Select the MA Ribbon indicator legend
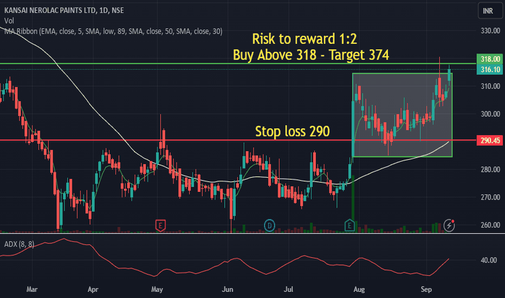The width and height of the screenshot is (505, 298). 113,31
